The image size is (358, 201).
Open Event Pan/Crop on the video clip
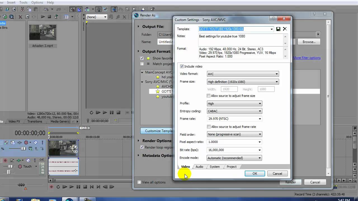pyautogui.click(x=75, y=147)
